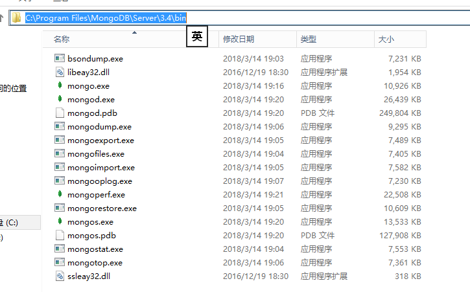Viewport: 470px width, 292px height.
Task: Click the mongoimport.exe file icon
Action: click(x=60, y=167)
